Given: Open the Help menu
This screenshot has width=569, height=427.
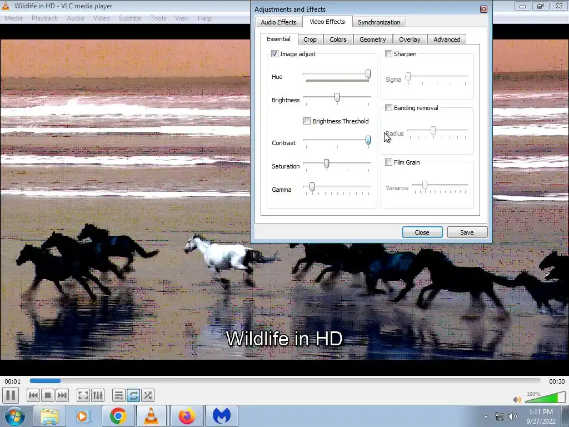Looking at the screenshot, I should click(204, 18).
